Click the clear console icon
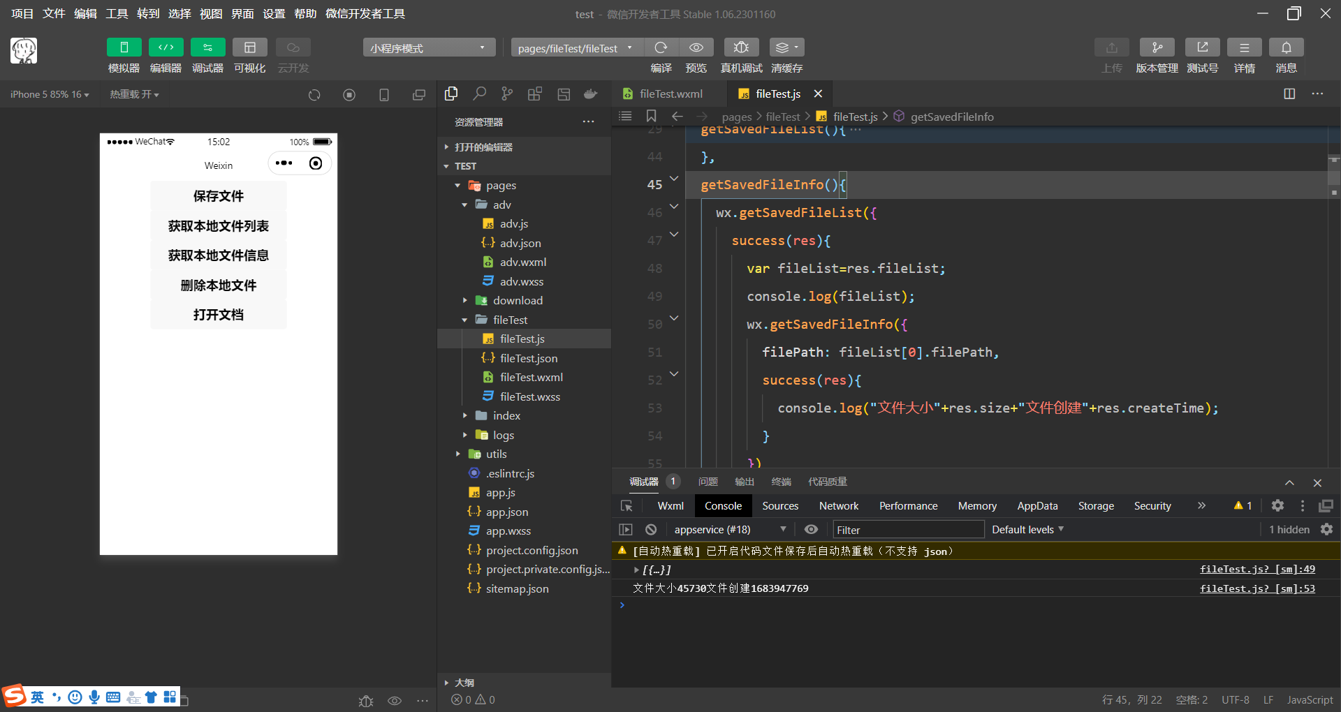 pos(651,530)
